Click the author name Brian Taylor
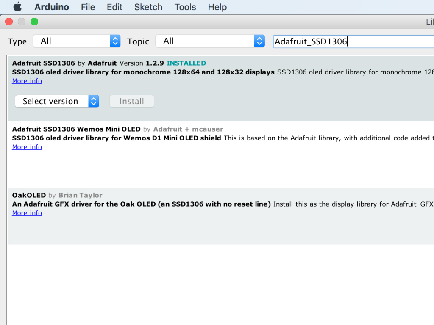 coord(81,195)
